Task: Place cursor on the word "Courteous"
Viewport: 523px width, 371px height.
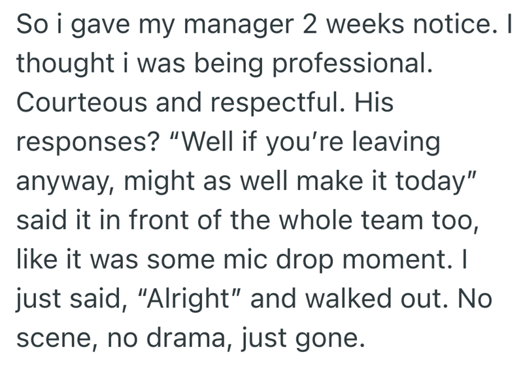Action: coord(82,102)
